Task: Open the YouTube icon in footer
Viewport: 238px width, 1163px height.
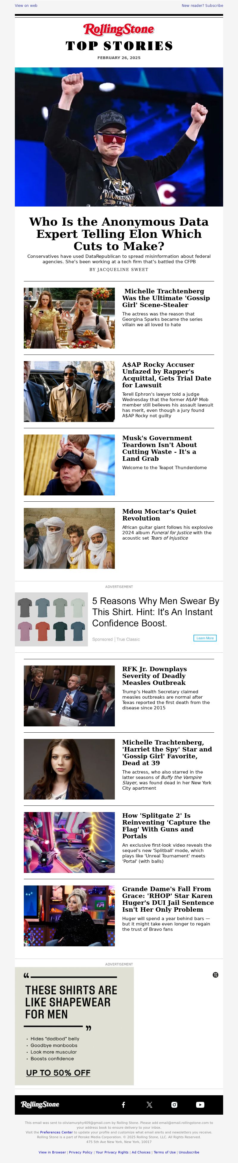Action: pyautogui.click(x=200, y=1105)
